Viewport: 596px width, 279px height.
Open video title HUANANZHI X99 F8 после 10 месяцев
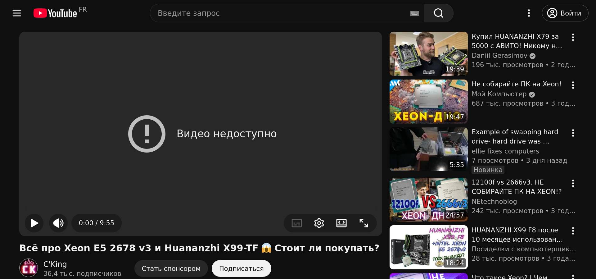[x=517, y=235]
